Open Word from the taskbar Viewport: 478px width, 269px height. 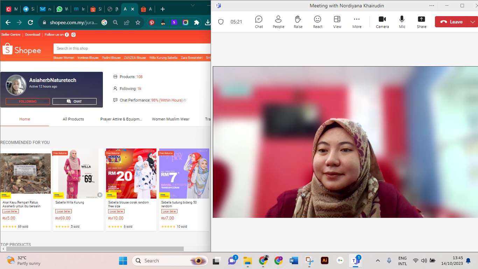(x=294, y=261)
